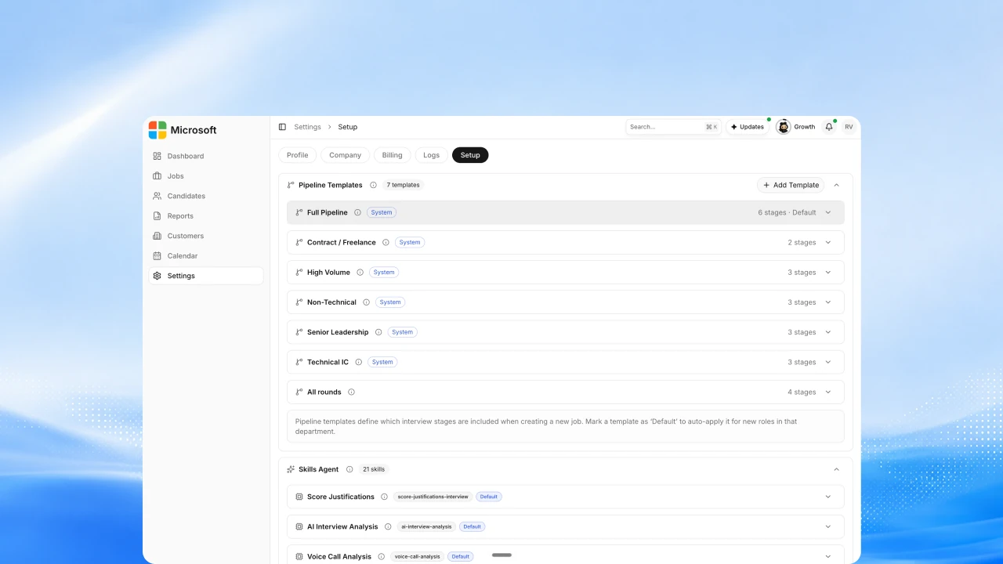This screenshot has width=1003, height=564.
Task: Toggle the sidebar panel icon
Action: point(282,127)
